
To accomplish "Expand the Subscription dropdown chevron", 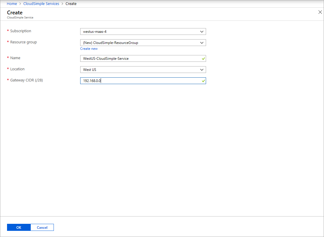I will [201, 31].
